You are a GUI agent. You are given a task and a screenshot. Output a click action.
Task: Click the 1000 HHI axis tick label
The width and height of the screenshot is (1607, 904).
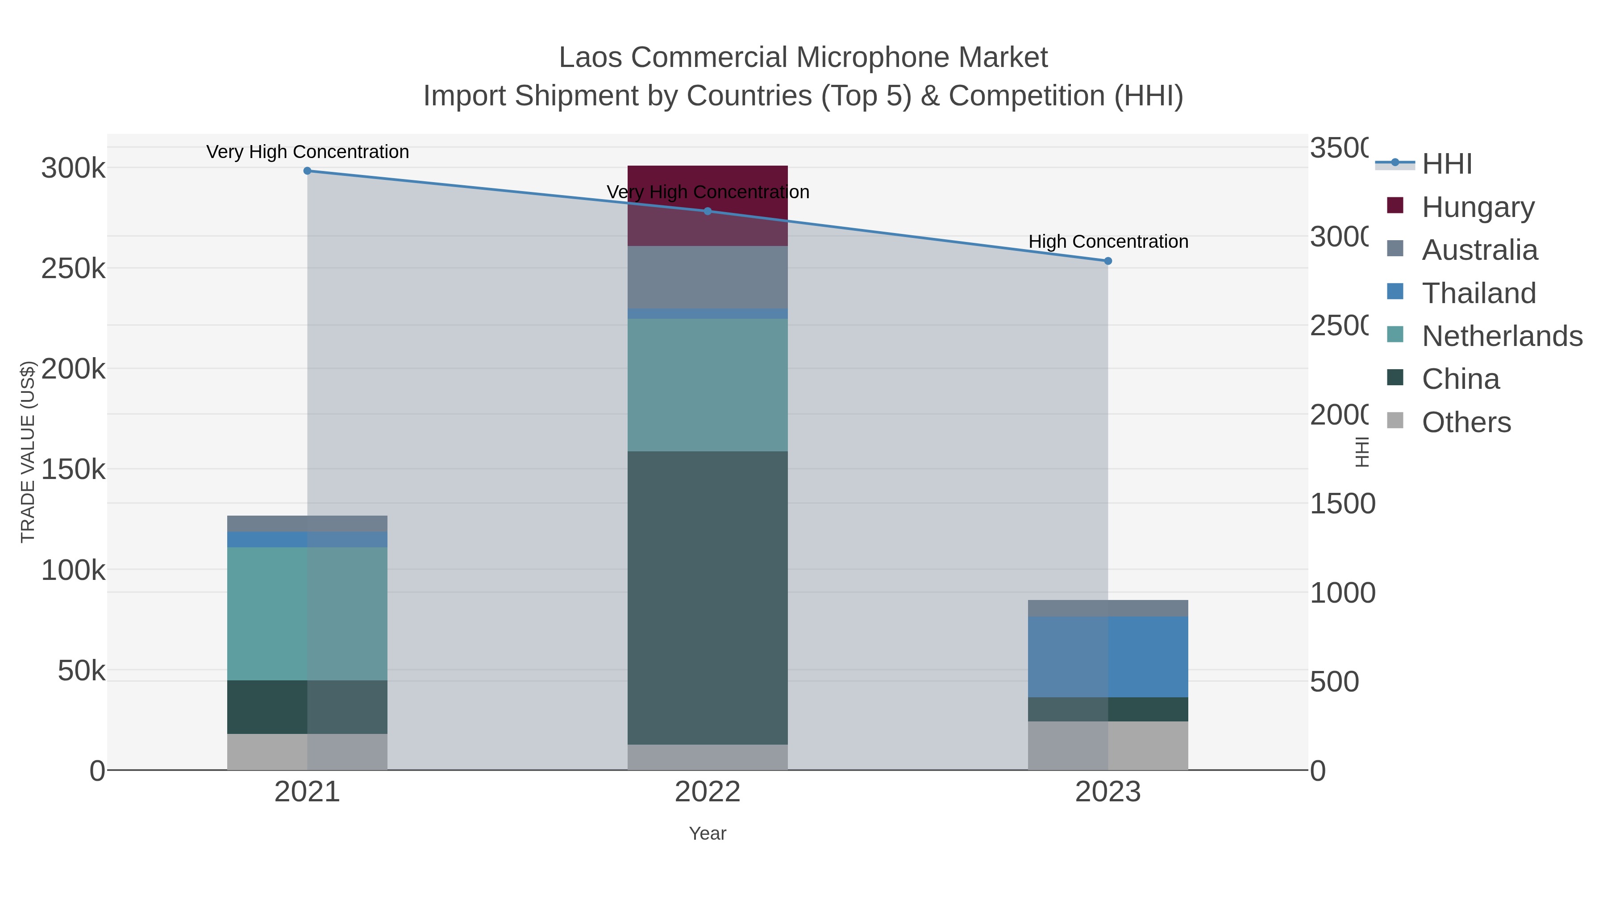(1342, 593)
